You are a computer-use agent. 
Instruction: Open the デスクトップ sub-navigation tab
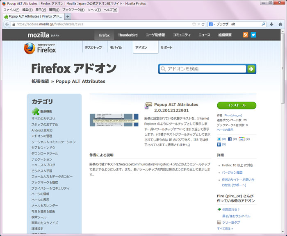click(93, 48)
